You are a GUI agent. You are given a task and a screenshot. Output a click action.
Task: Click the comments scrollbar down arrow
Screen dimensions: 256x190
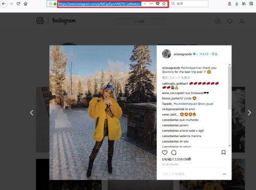[x=229, y=145]
